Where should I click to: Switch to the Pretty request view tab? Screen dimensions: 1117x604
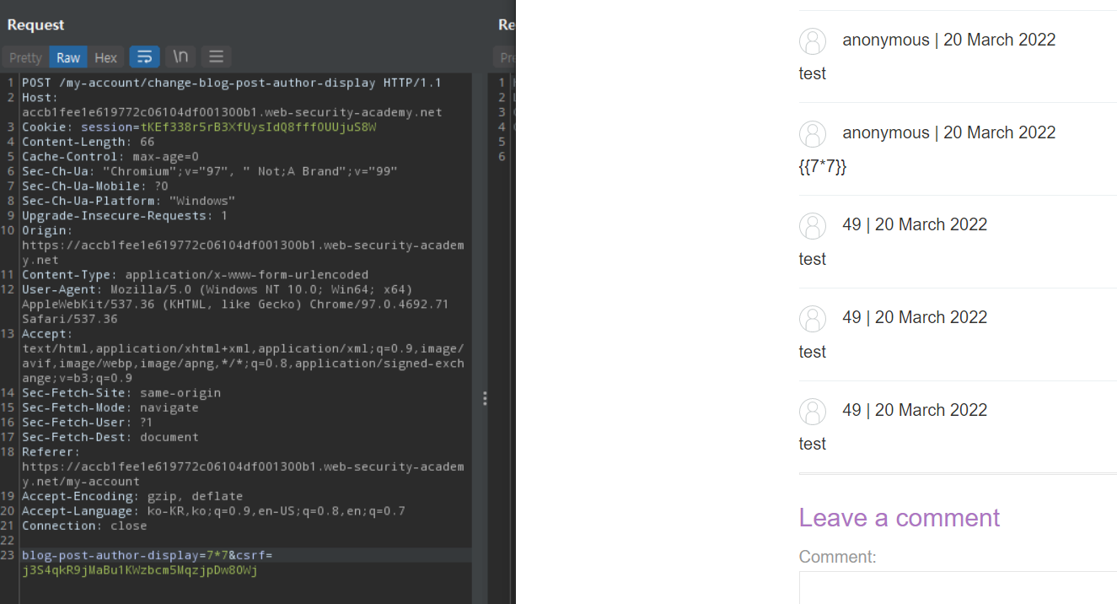25,57
